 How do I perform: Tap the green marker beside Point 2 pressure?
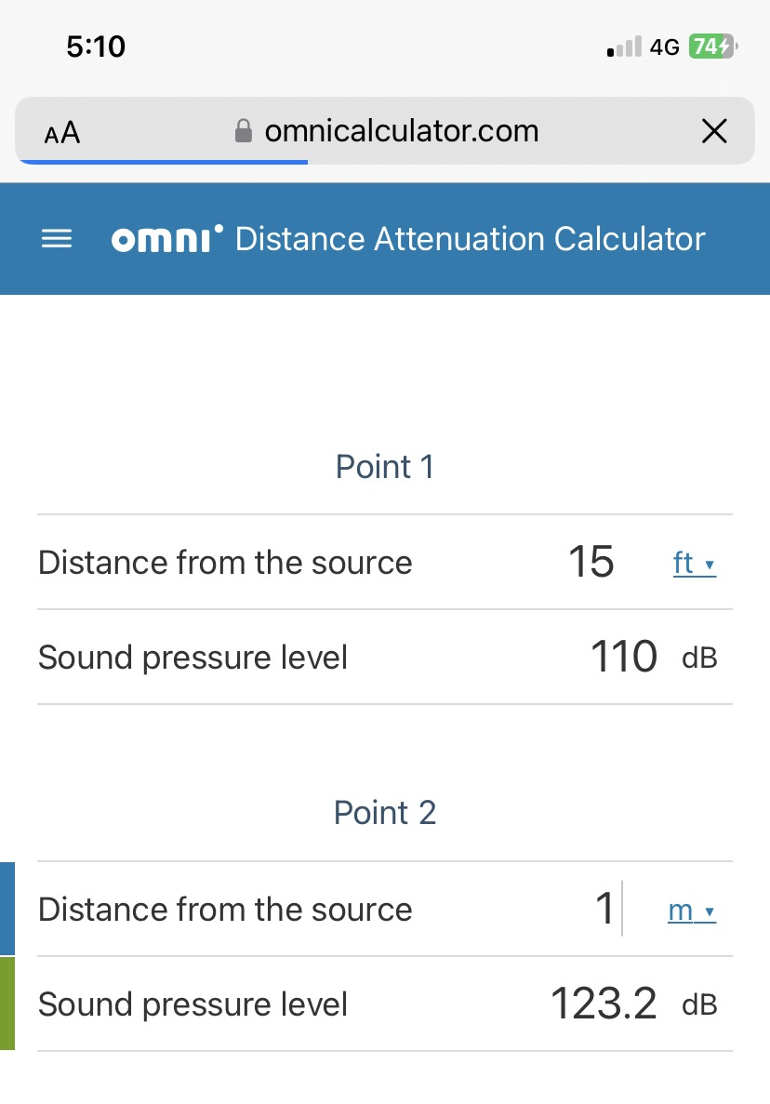[7, 1004]
